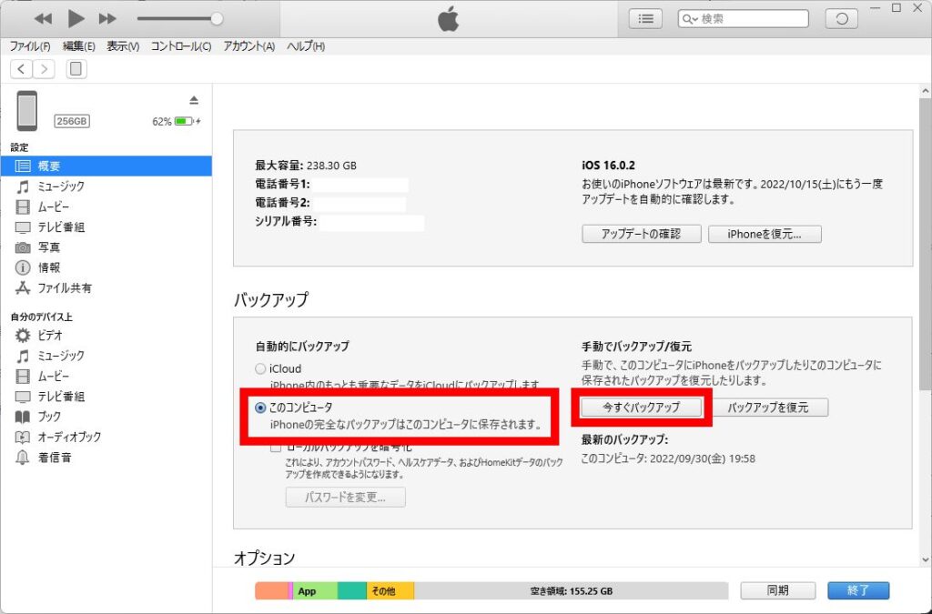This screenshot has height=614, width=932.
Task: Click the 今すぐバックアップ button
Action: click(x=642, y=408)
